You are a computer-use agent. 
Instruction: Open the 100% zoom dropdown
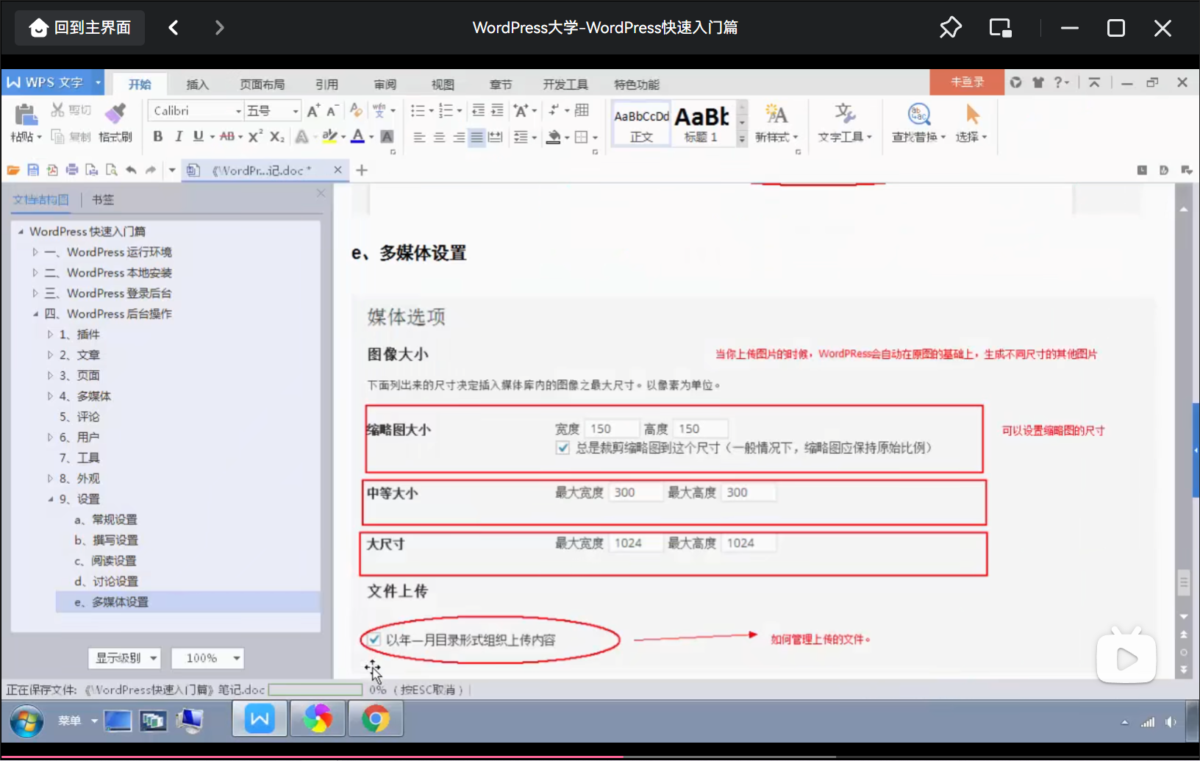[x=207, y=658]
